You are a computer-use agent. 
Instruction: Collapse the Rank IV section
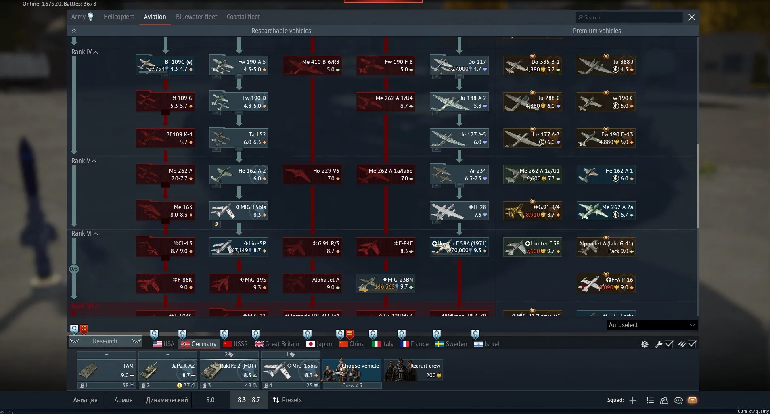coord(85,52)
